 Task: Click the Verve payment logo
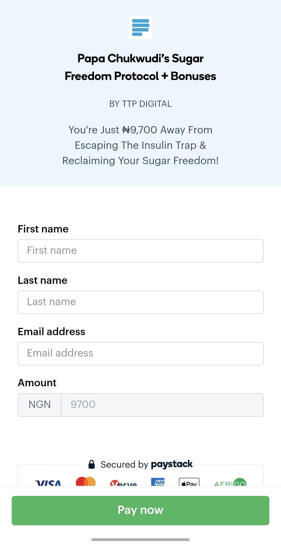pos(124,483)
